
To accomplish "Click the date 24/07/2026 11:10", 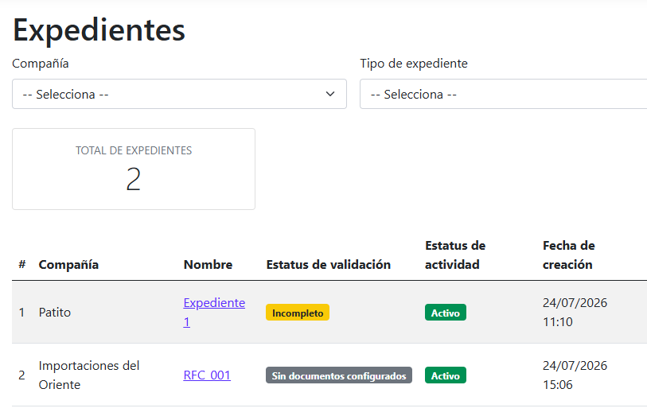I will [x=575, y=312].
